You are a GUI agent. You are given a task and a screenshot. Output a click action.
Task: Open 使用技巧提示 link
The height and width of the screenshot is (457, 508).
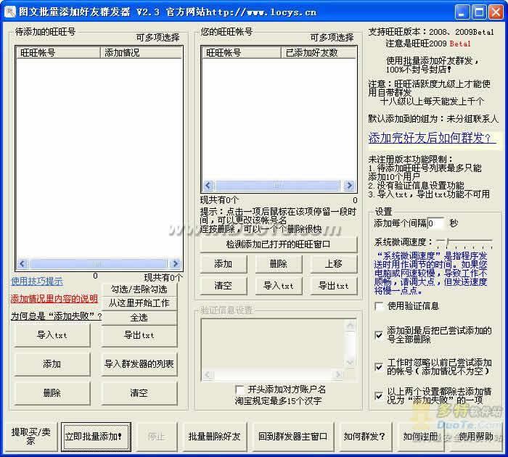[x=37, y=281]
